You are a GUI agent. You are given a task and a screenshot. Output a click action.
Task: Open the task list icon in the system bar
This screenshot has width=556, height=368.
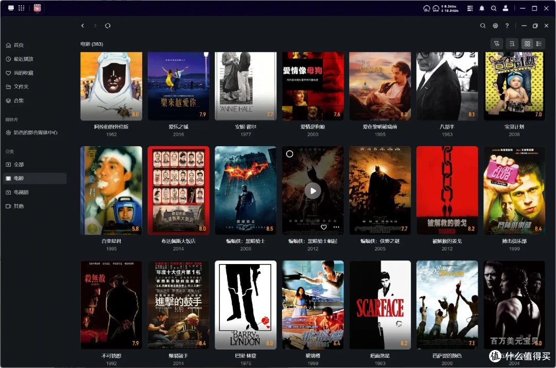click(470, 8)
